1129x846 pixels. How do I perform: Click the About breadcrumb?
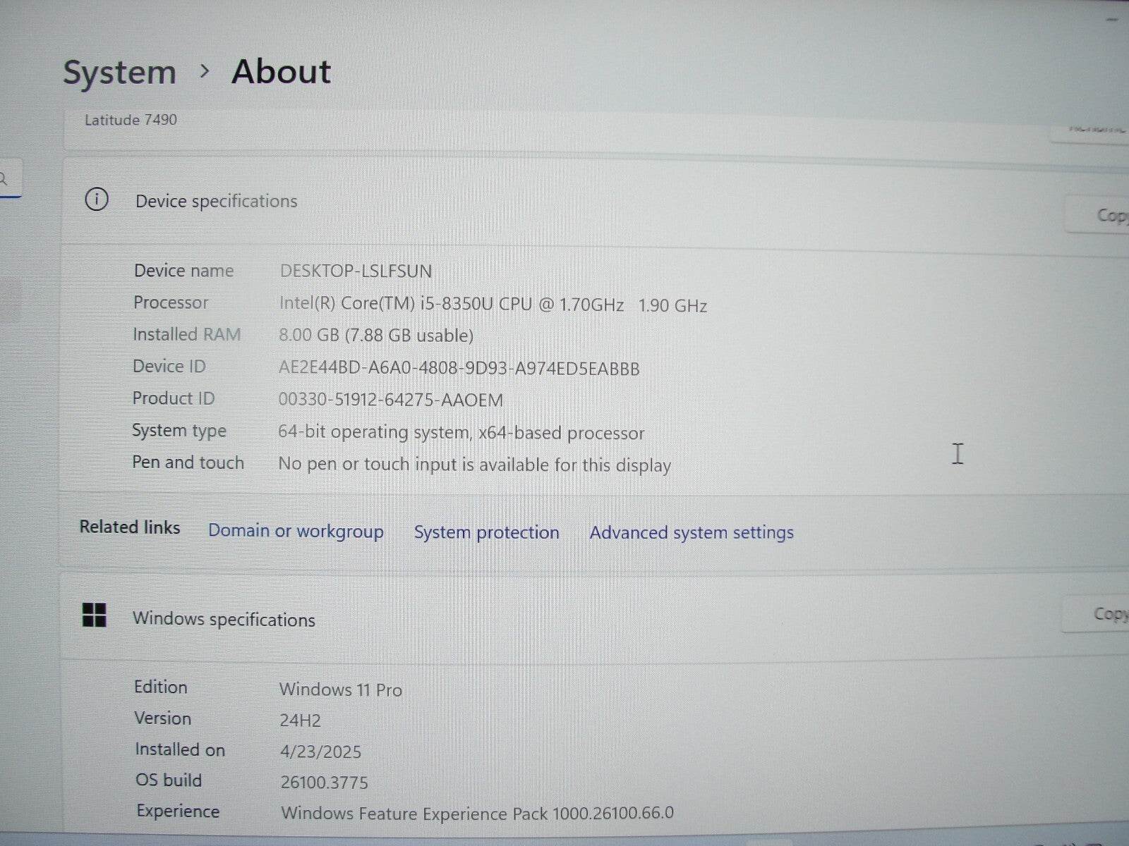pos(281,71)
